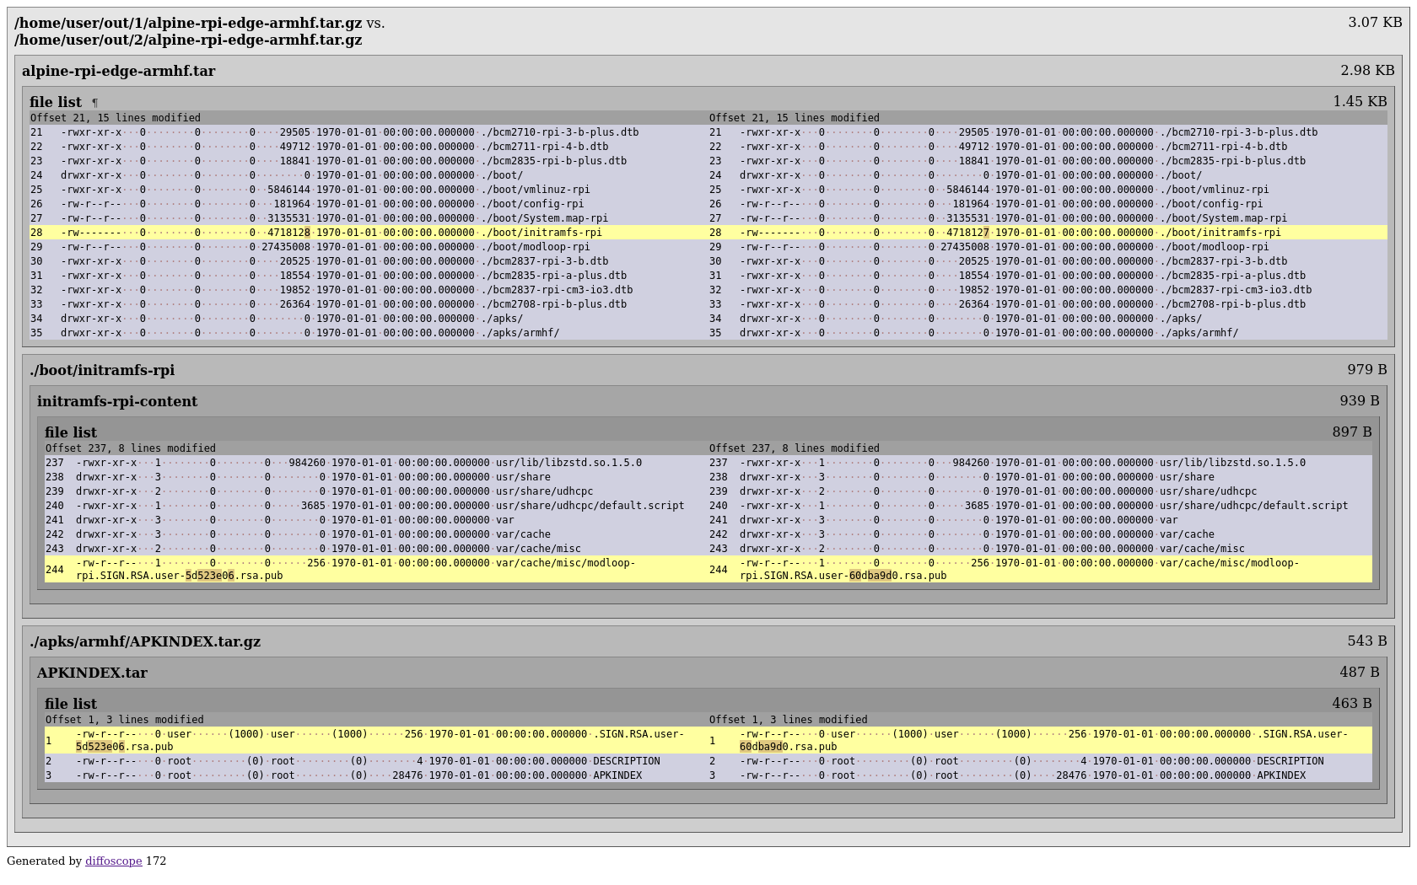1417x885 pixels.
Task: Click file list heading under APKINDEX.tar
Action: click(x=71, y=704)
